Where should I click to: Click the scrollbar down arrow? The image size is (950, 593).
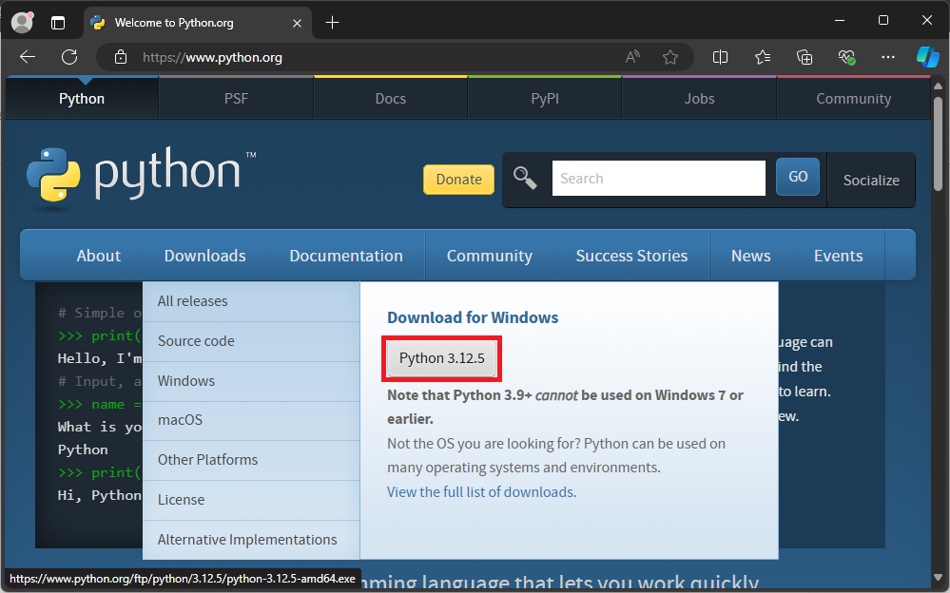point(938,577)
